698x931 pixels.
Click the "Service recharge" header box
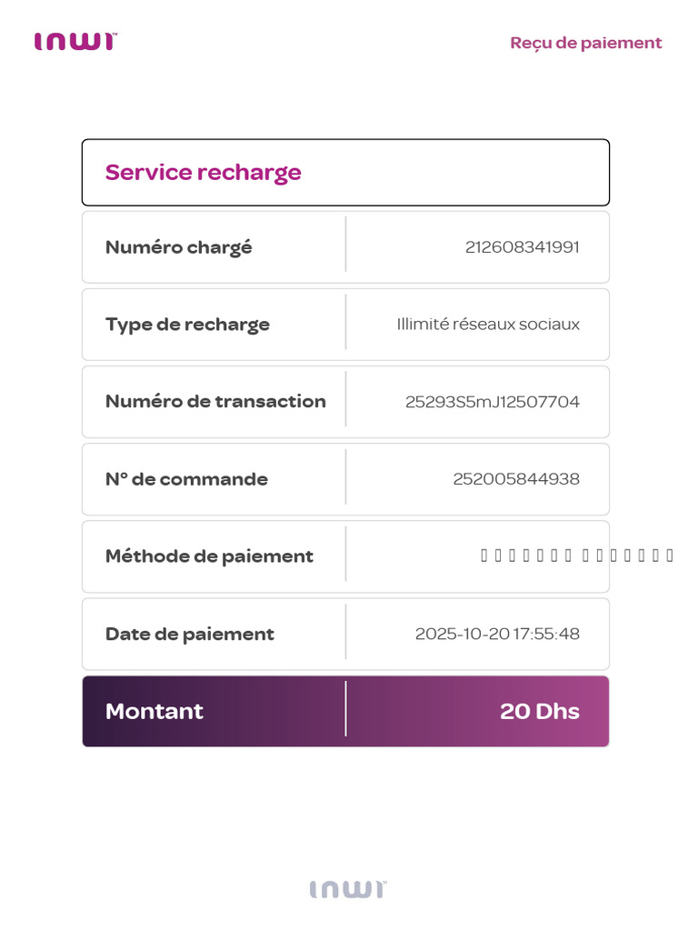point(345,172)
